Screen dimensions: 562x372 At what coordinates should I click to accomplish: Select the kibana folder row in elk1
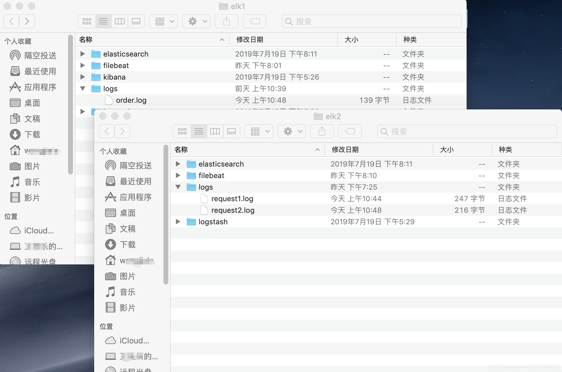(271, 77)
